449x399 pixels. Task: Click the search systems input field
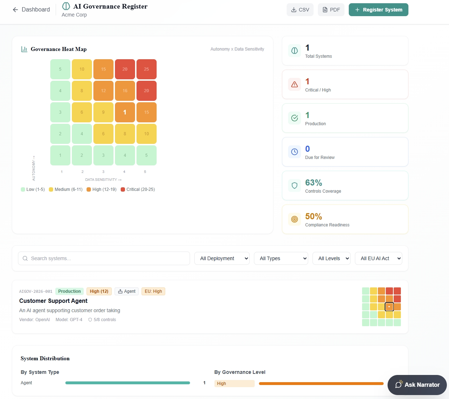point(104,258)
